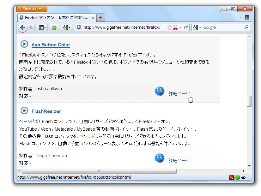Click the horizontal scrollbar right arrow
The image size is (261, 196).
point(244,171)
